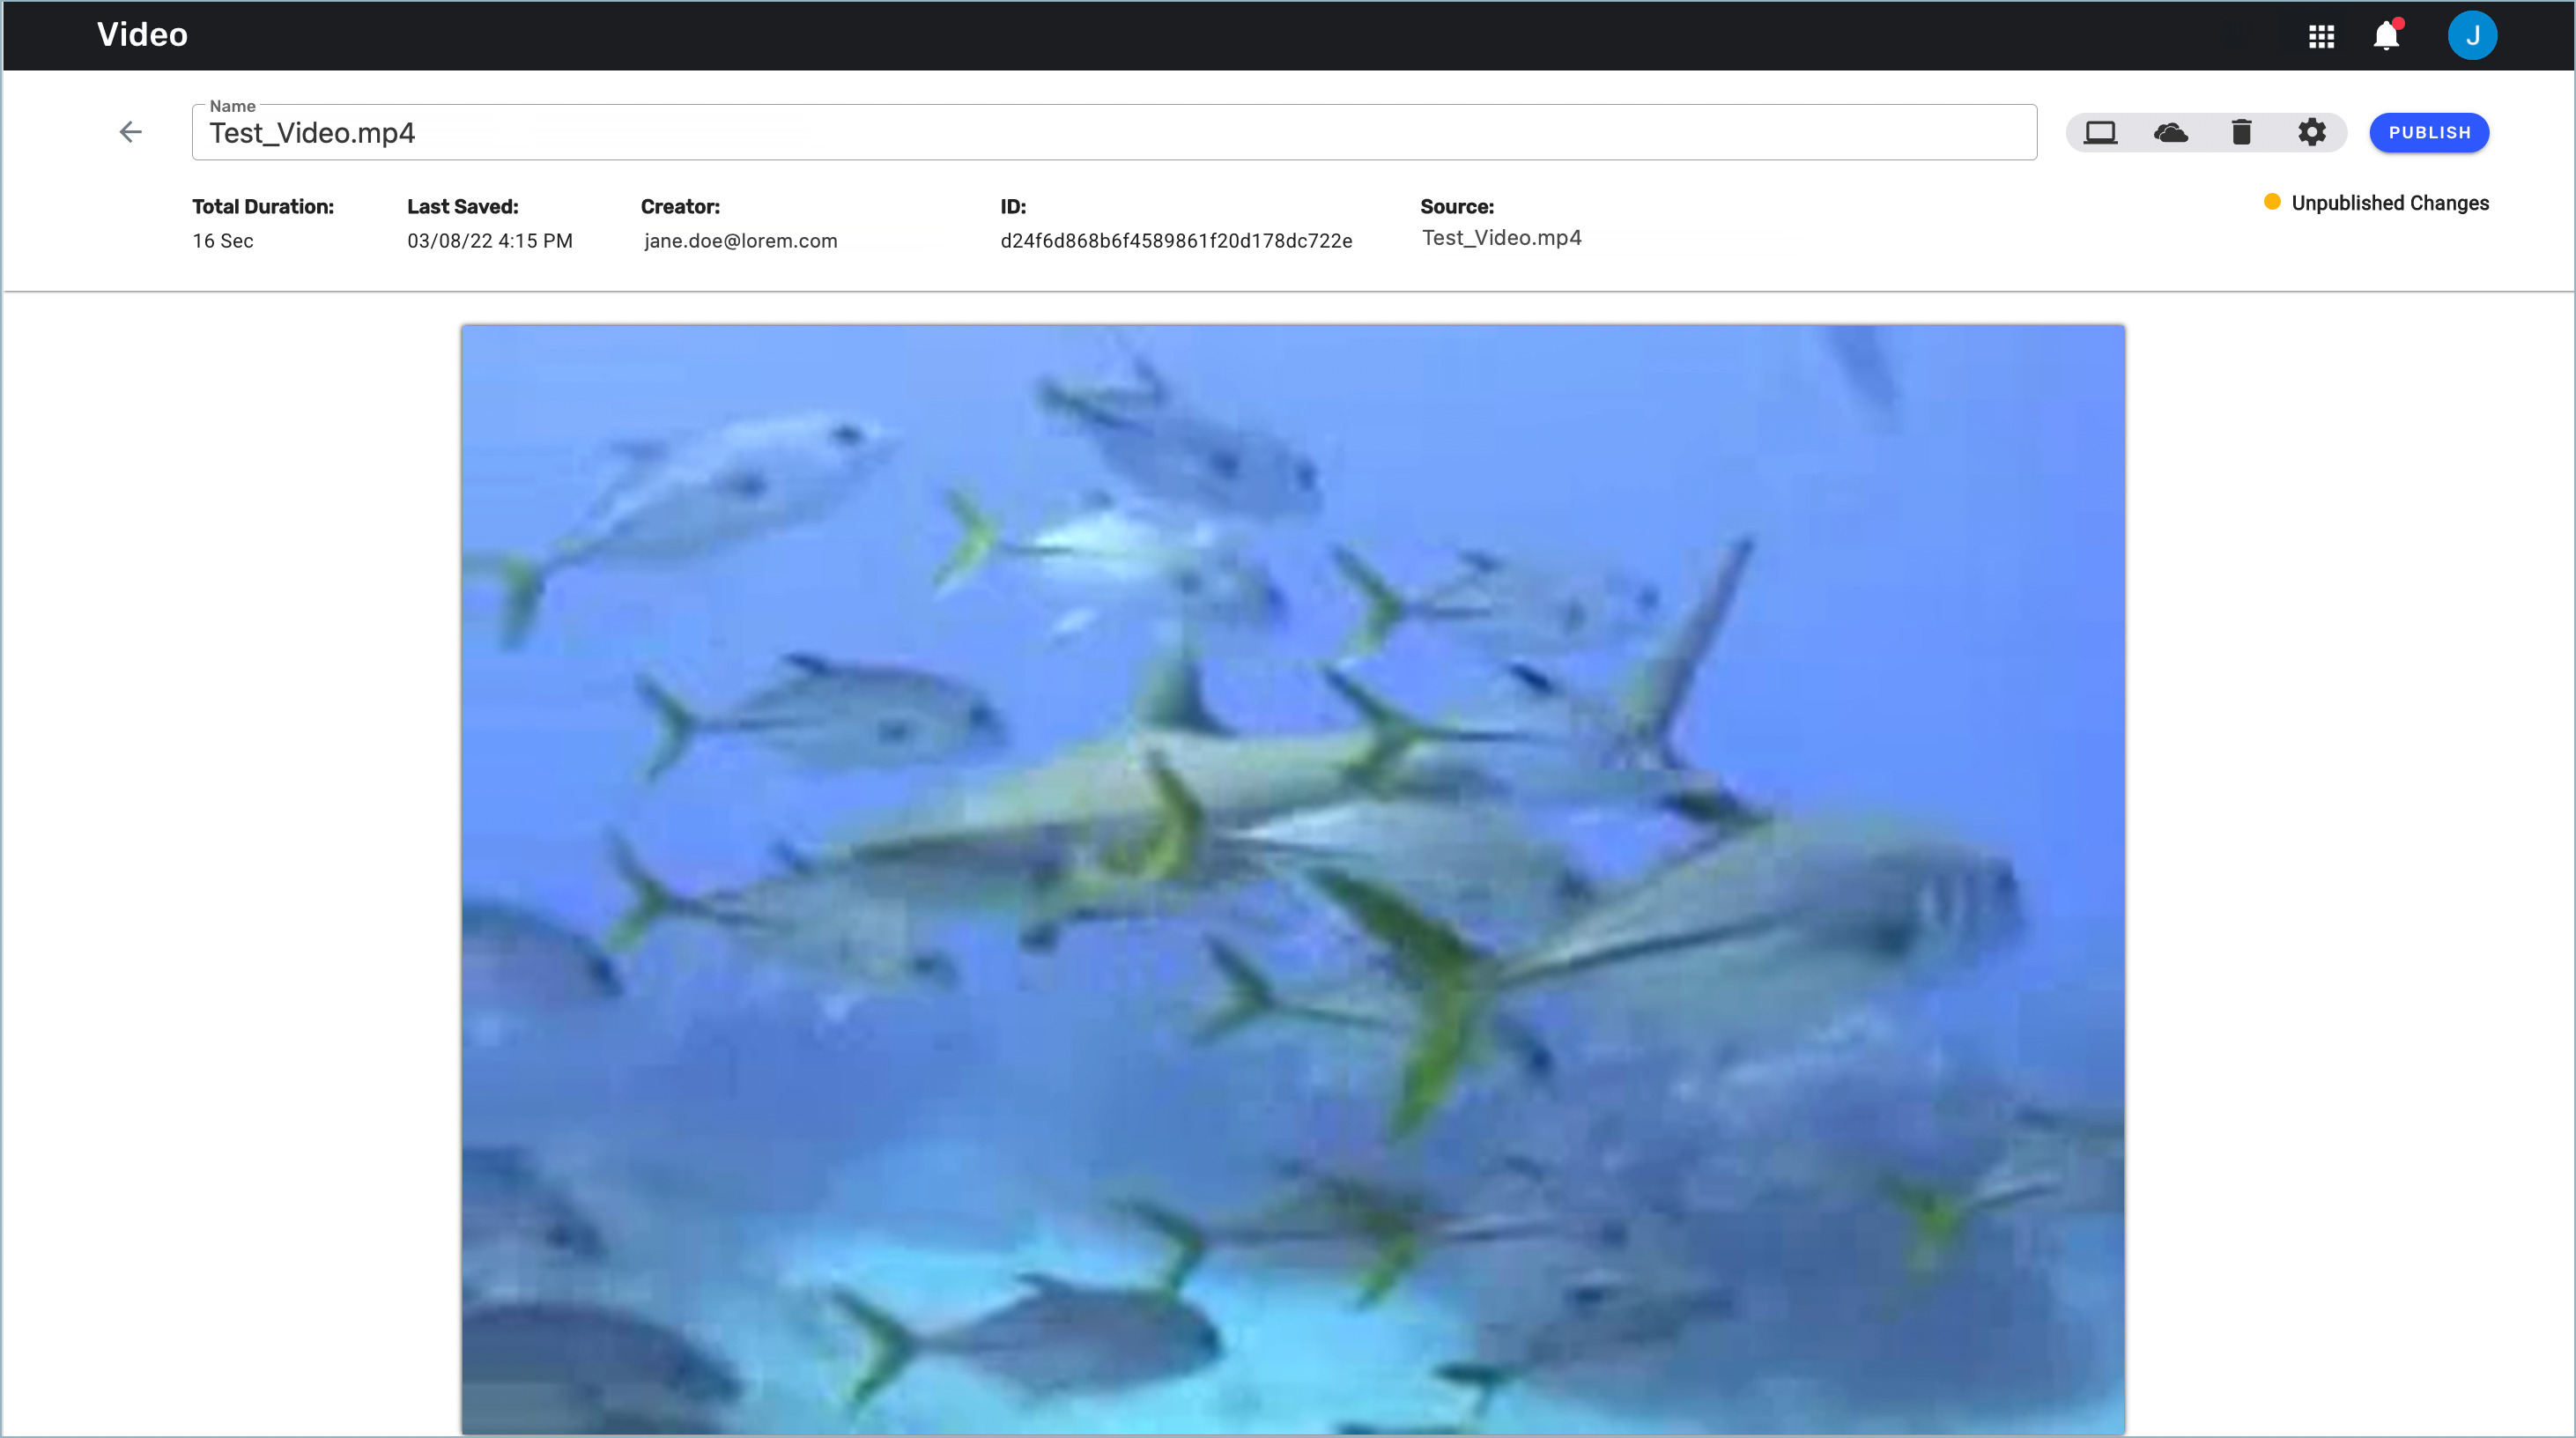Open settings for Test_Video.mp4

tap(2313, 131)
